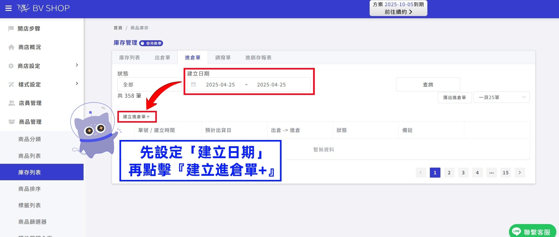Image resolution: width=559 pixels, height=237 pixels.
Task: Switch to the 進銷存報表 tab
Action: (258, 58)
